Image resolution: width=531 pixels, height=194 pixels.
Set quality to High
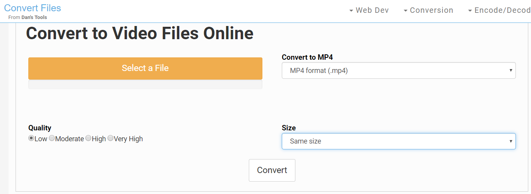pos(88,139)
